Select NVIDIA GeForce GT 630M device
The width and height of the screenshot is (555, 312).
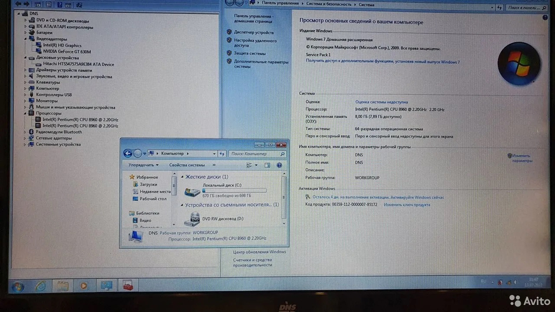pyautogui.click(x=67, y=52)
